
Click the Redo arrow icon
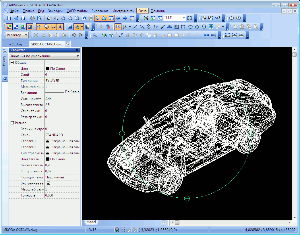coord(81,35)
